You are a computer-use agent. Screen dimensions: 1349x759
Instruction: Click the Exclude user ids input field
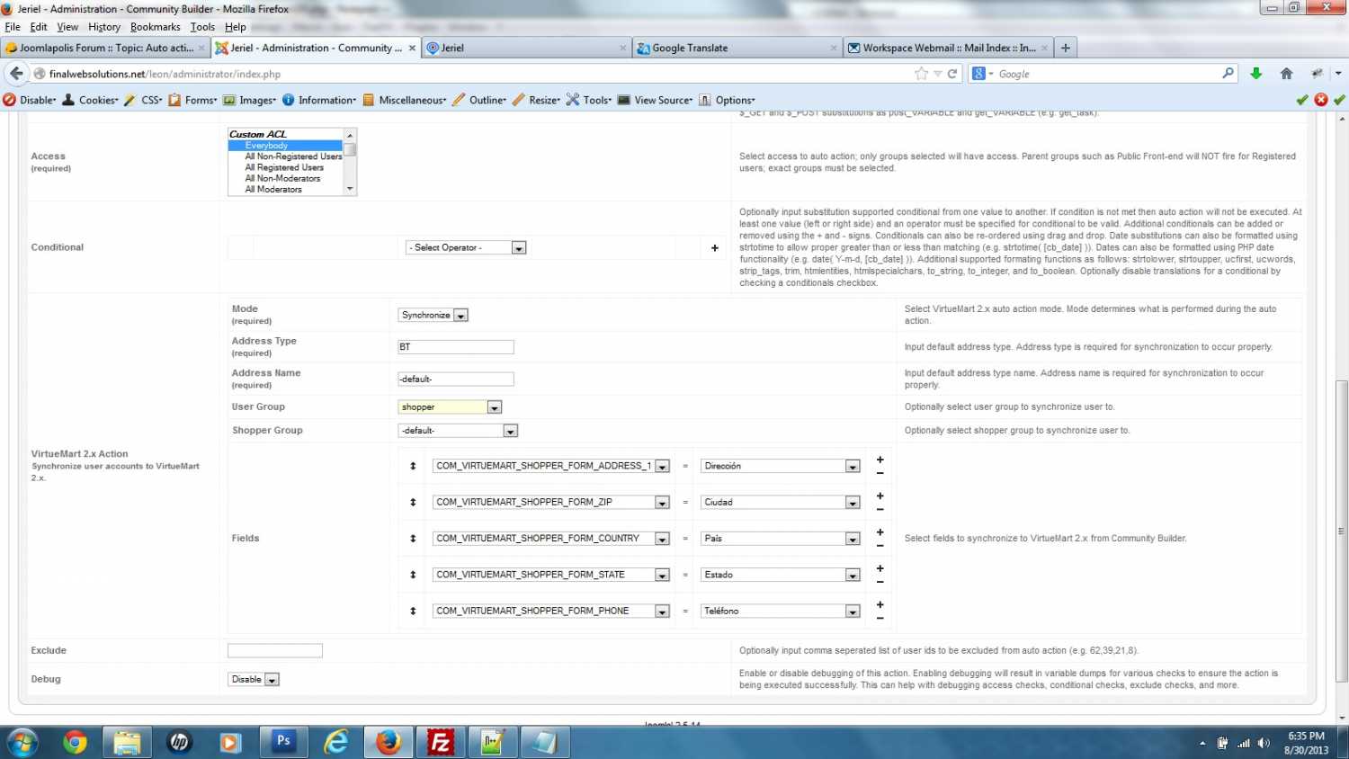[275, 650]
